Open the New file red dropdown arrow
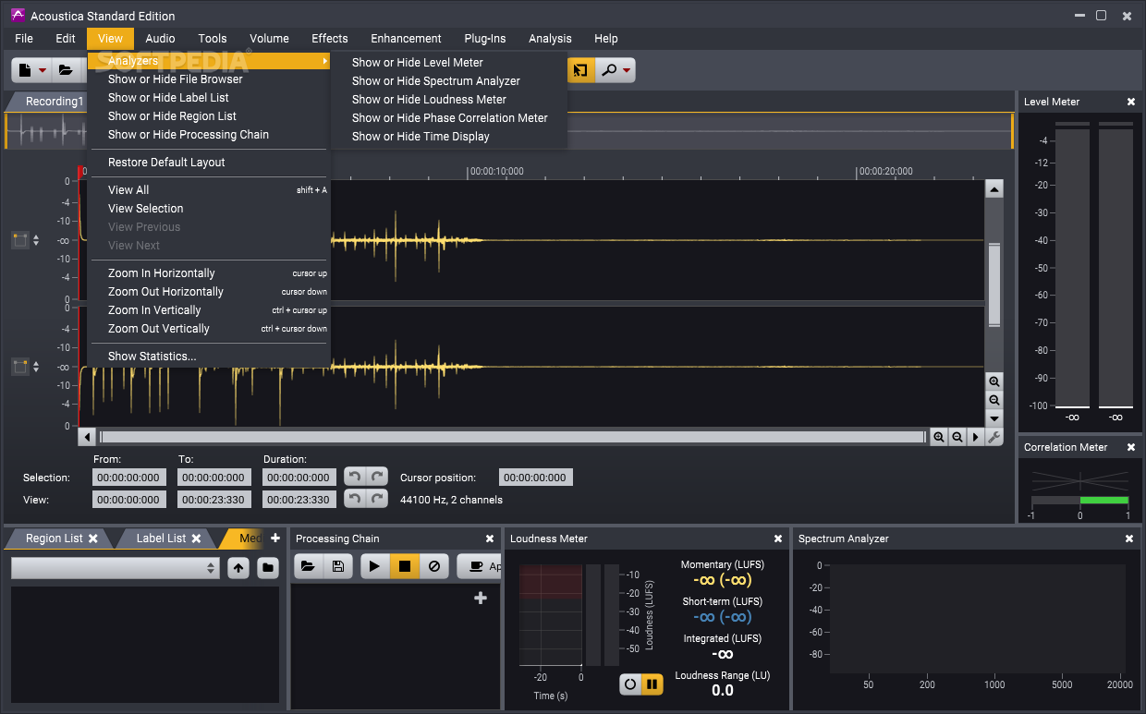This screenshot has height=714, width=1146. pos(42,70)
